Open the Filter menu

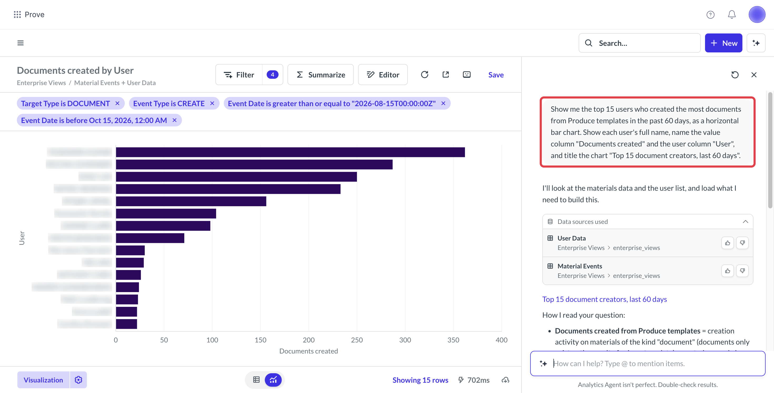pos(239,75)
